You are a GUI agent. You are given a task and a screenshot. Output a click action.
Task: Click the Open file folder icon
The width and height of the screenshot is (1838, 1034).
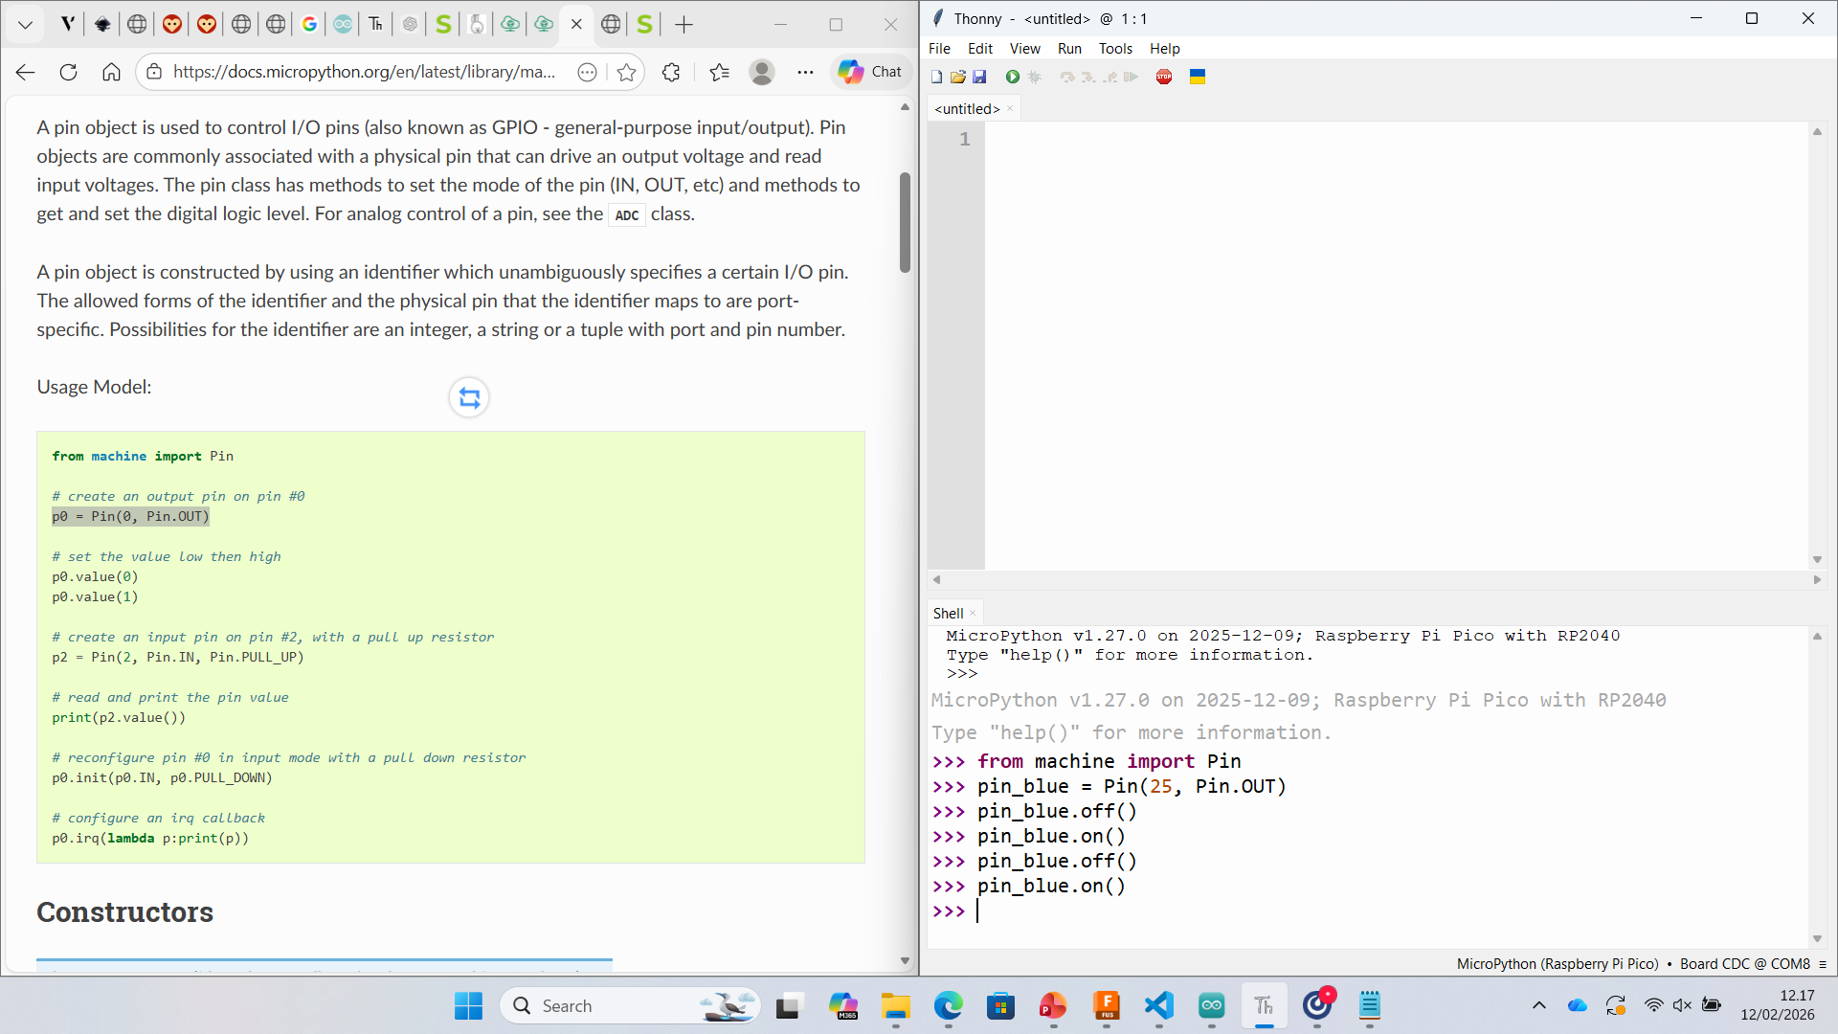click(x=957, y=77)
